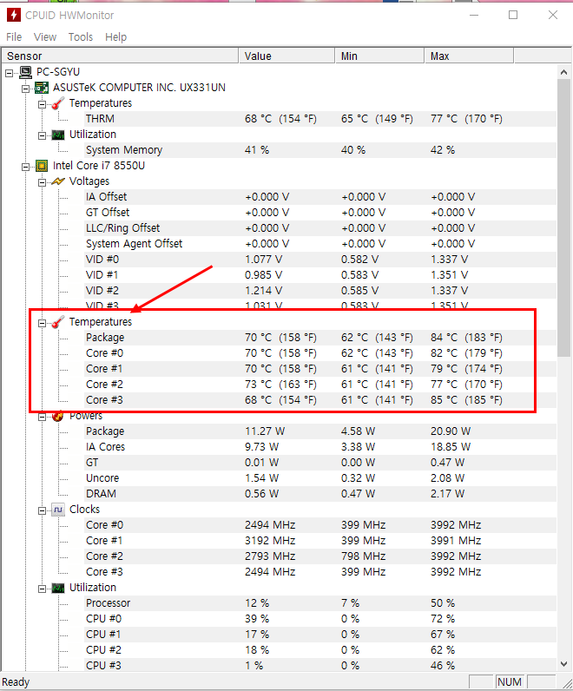Select the Processor utilization row
The height and width of the screenshot is (691, 573).
pyautogui.click(x=320, y=603)
